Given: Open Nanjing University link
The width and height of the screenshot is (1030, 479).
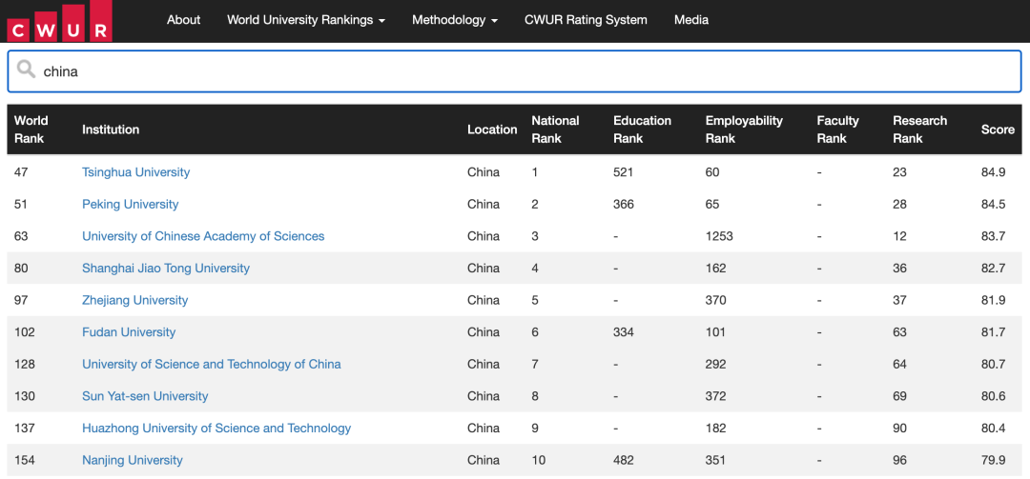Looking at the screenshot, I should point(132,460).
